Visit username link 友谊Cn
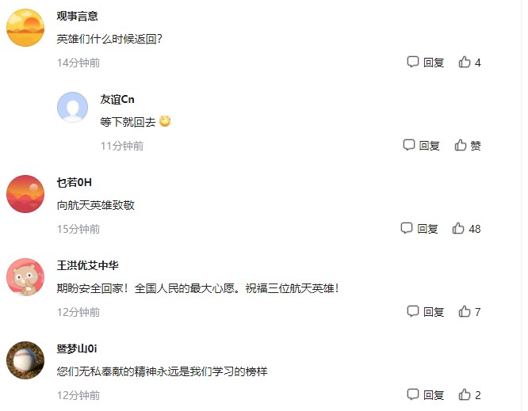Screen dimensions: 528x411 pos(117,100)
